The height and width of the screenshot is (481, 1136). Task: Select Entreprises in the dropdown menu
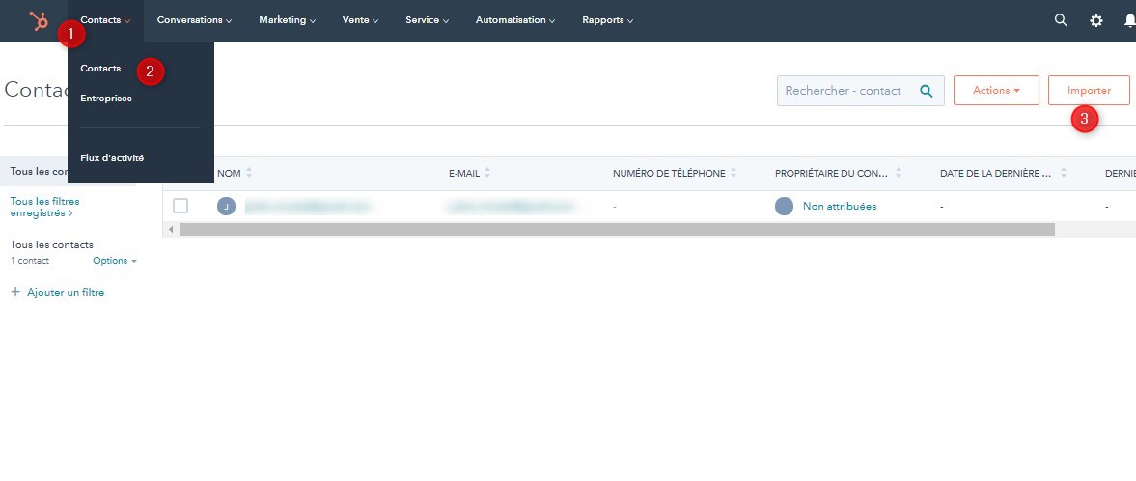(106, 98)
